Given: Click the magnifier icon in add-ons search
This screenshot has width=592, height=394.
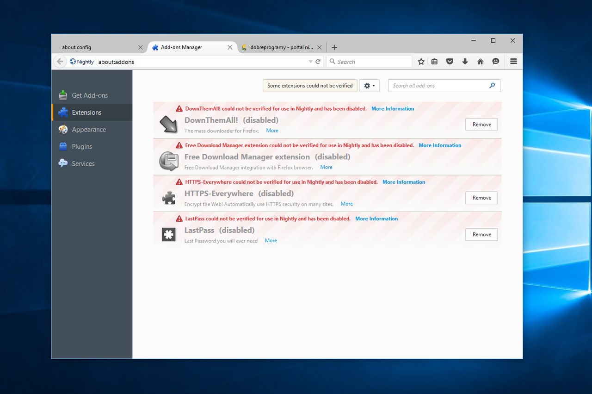Looking at the screenshot, I should (x=492, y=86).
